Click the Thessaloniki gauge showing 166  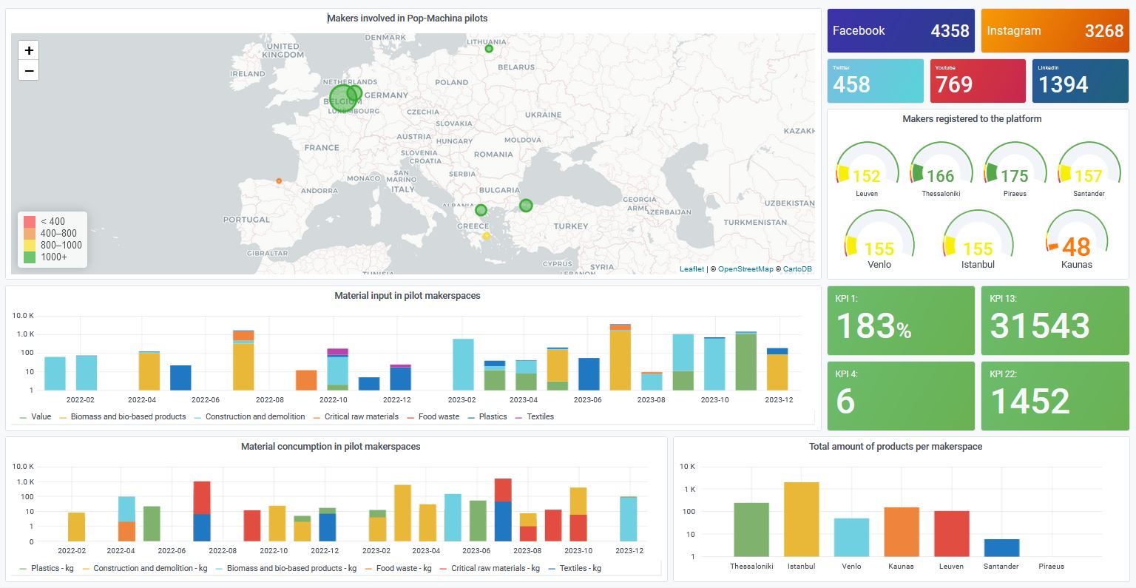click(x=941, y=170)
